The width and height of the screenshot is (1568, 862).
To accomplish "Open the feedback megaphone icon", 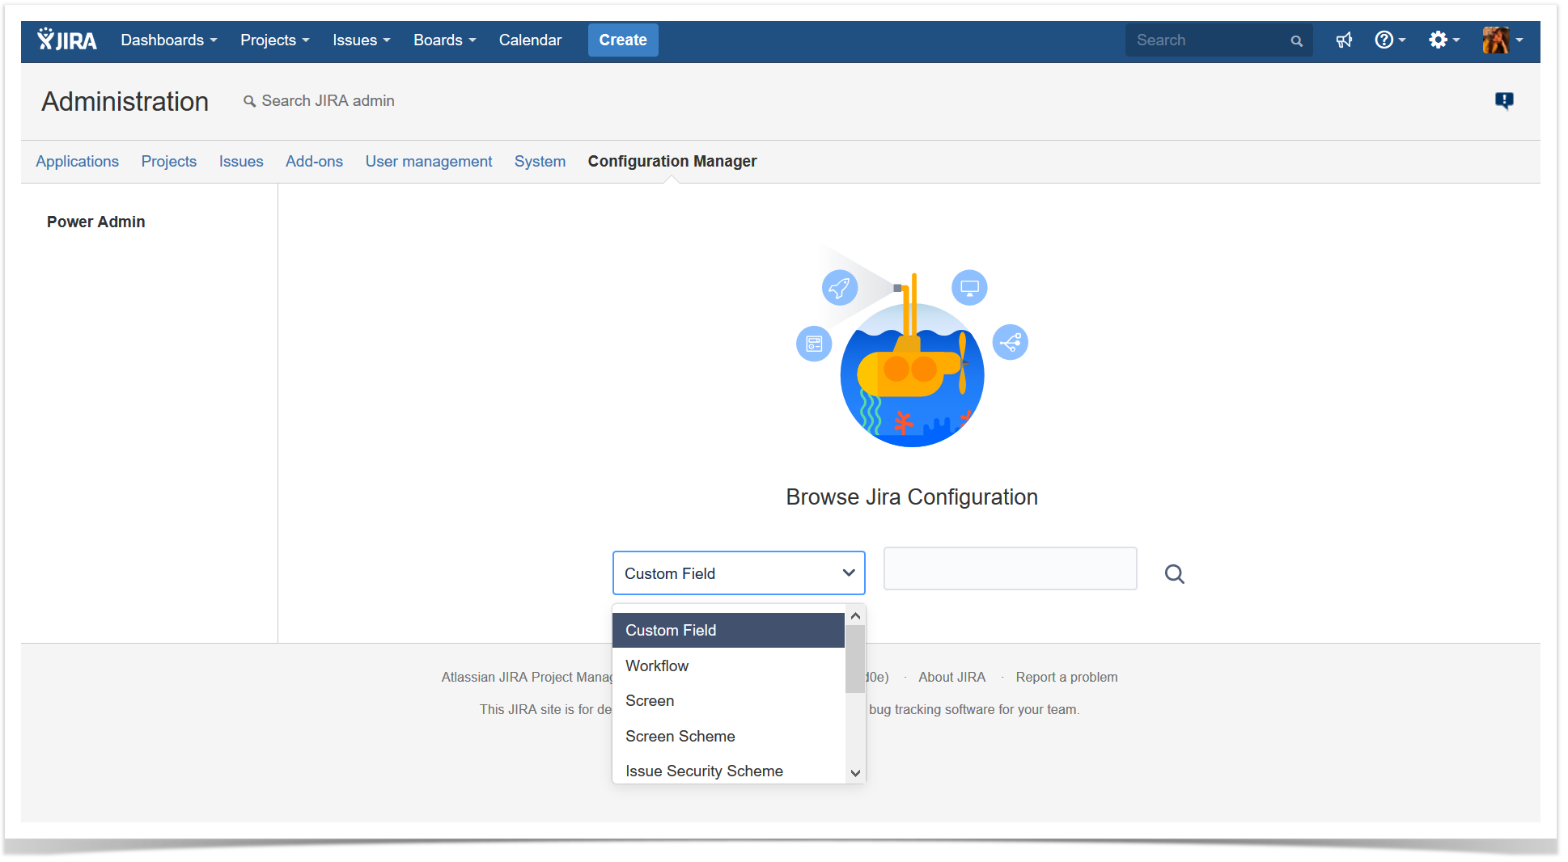I will click(x=1344, y=40).
